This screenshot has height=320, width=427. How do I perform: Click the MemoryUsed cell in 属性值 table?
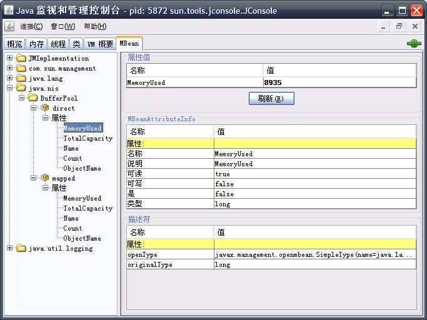(195, 82)
